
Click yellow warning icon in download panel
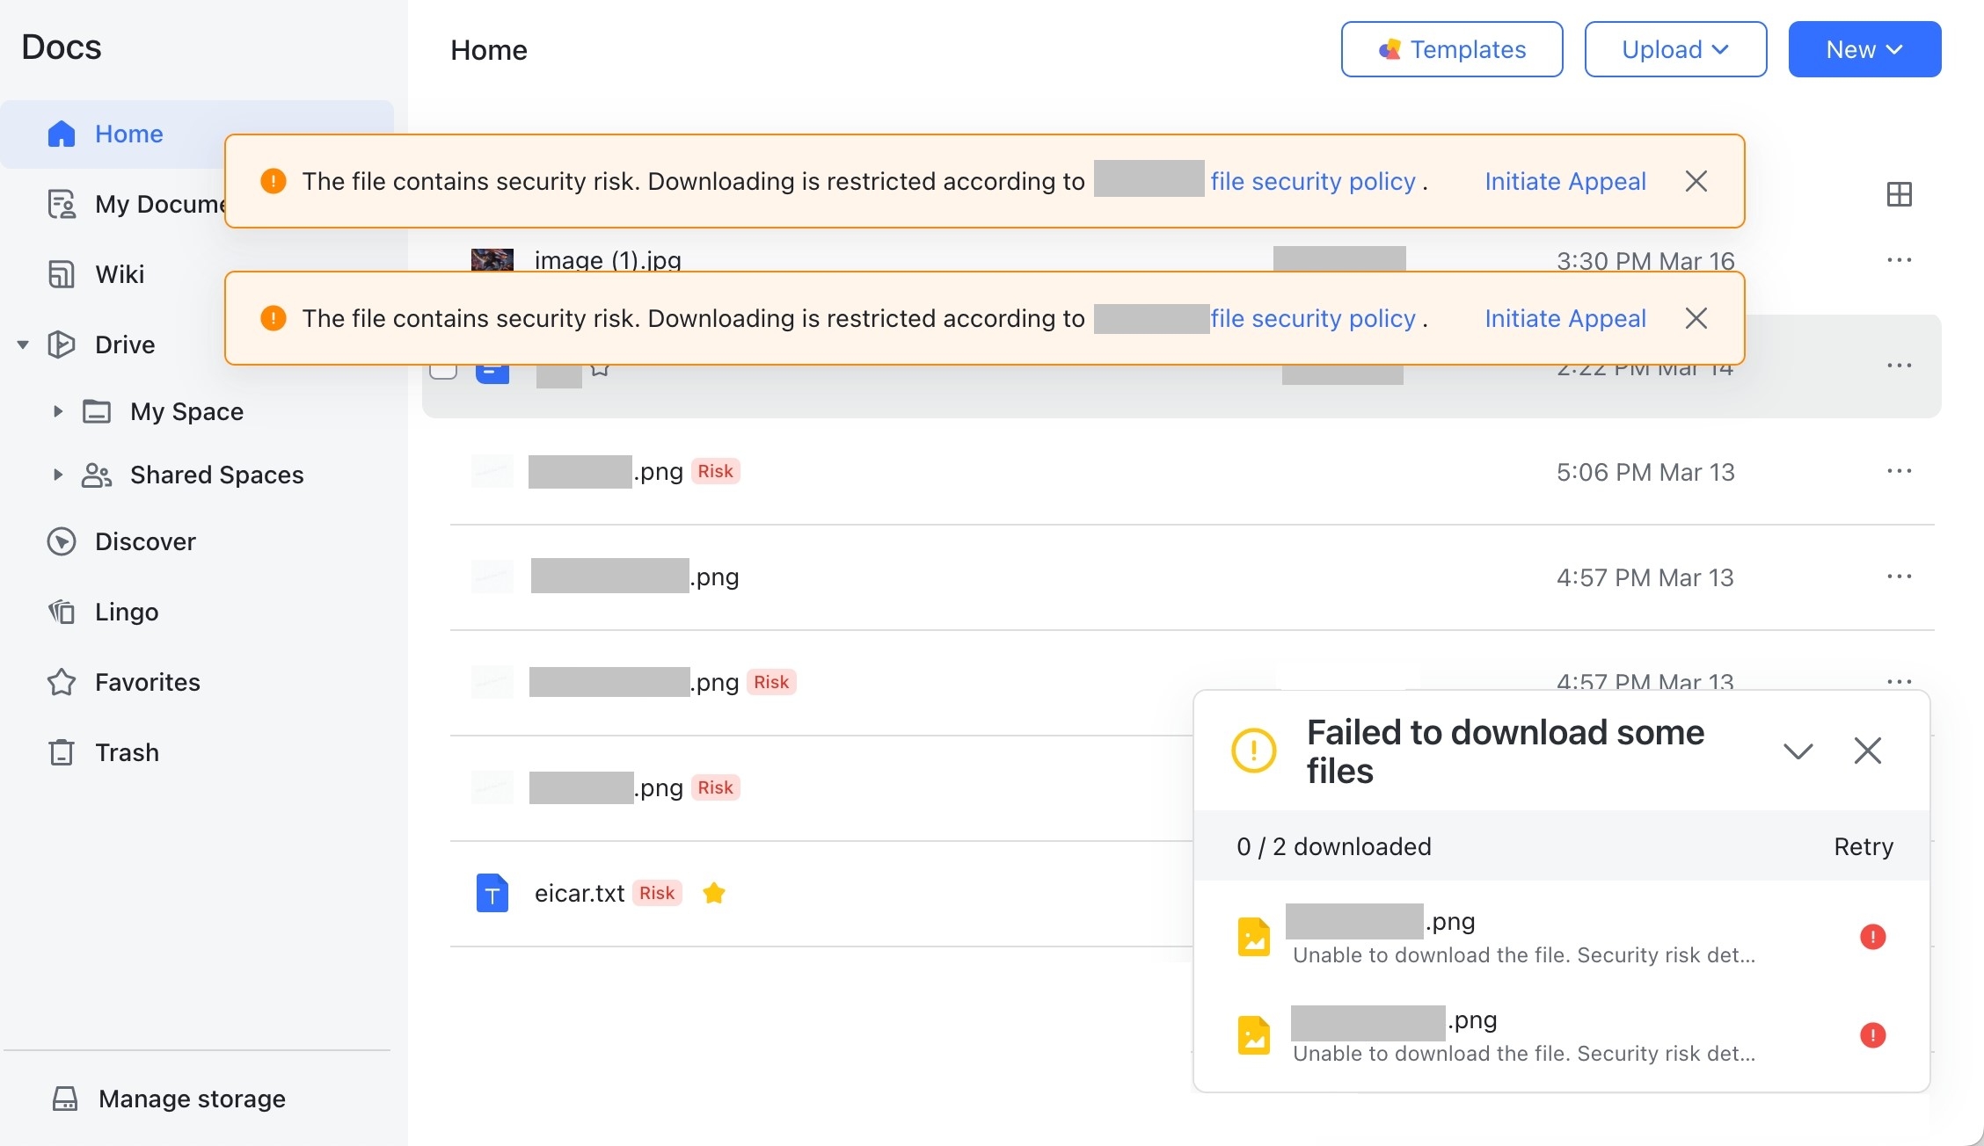tap(1254, 751)
